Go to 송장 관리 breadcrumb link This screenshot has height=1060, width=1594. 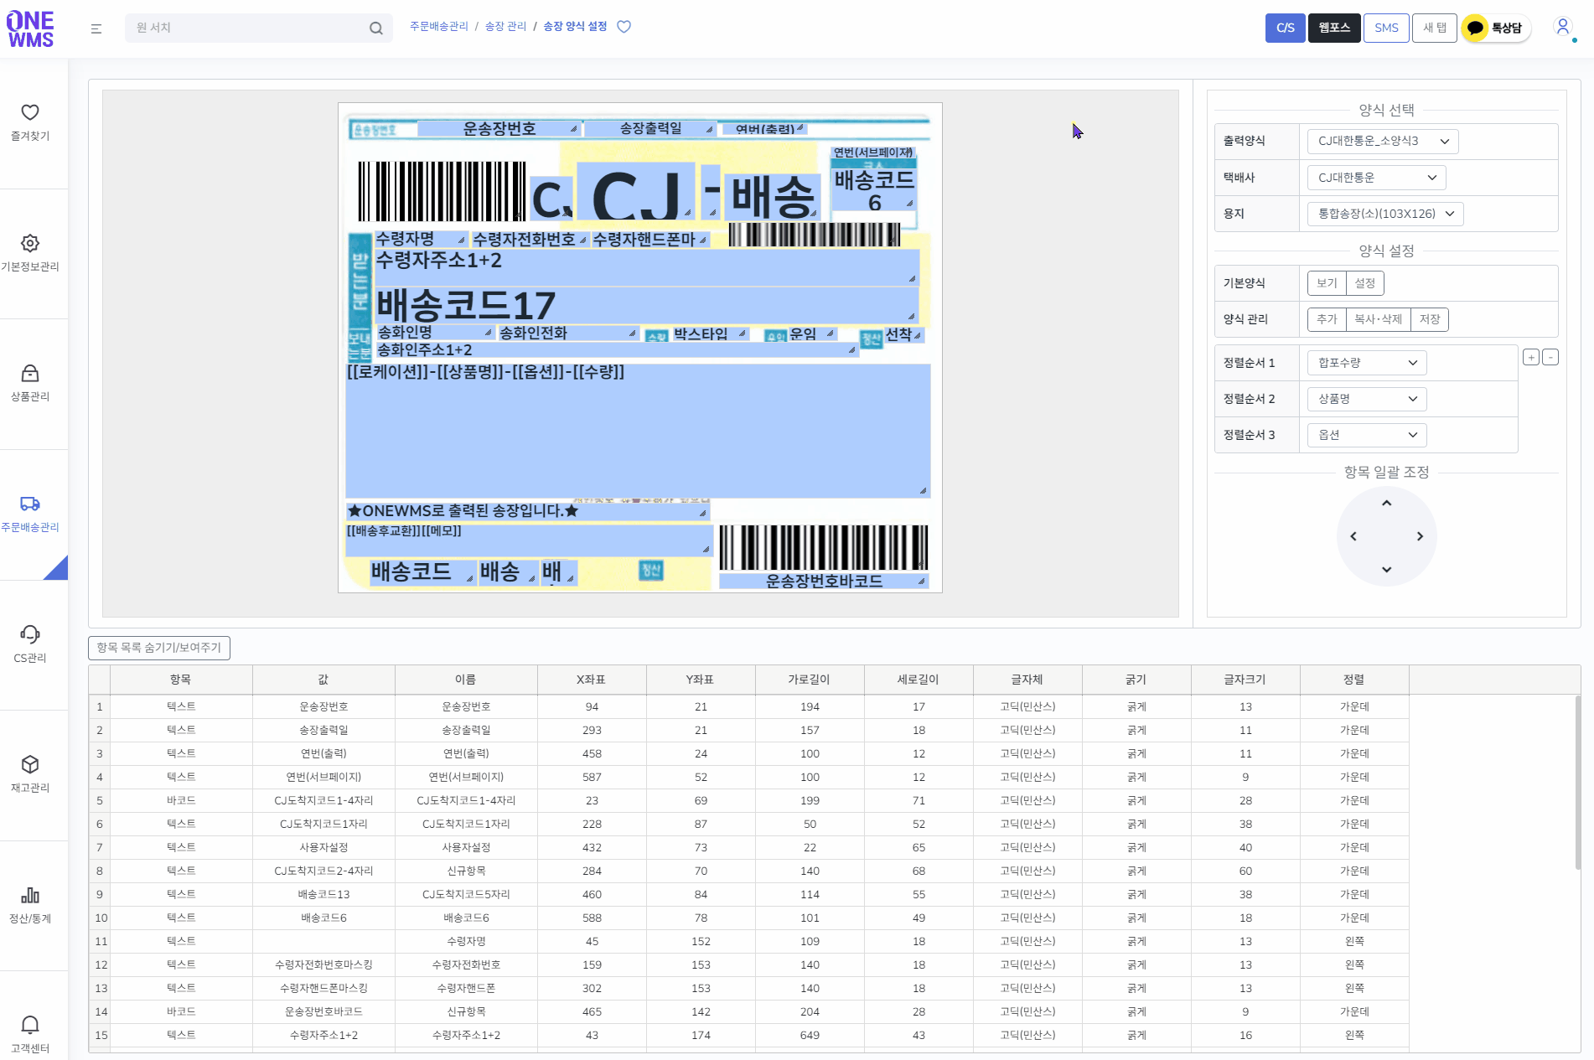pyautogui.click(x=505, y=27)
